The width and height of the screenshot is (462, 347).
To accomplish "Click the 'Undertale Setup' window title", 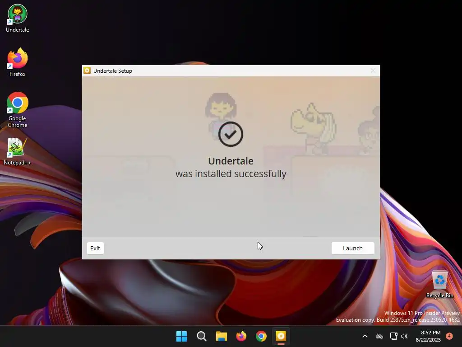I will (112, 71).
